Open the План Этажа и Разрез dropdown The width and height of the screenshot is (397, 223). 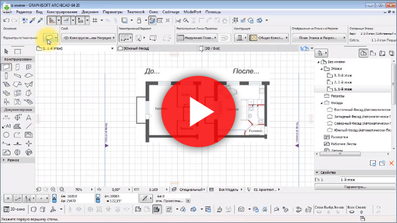tap(319, 38)
